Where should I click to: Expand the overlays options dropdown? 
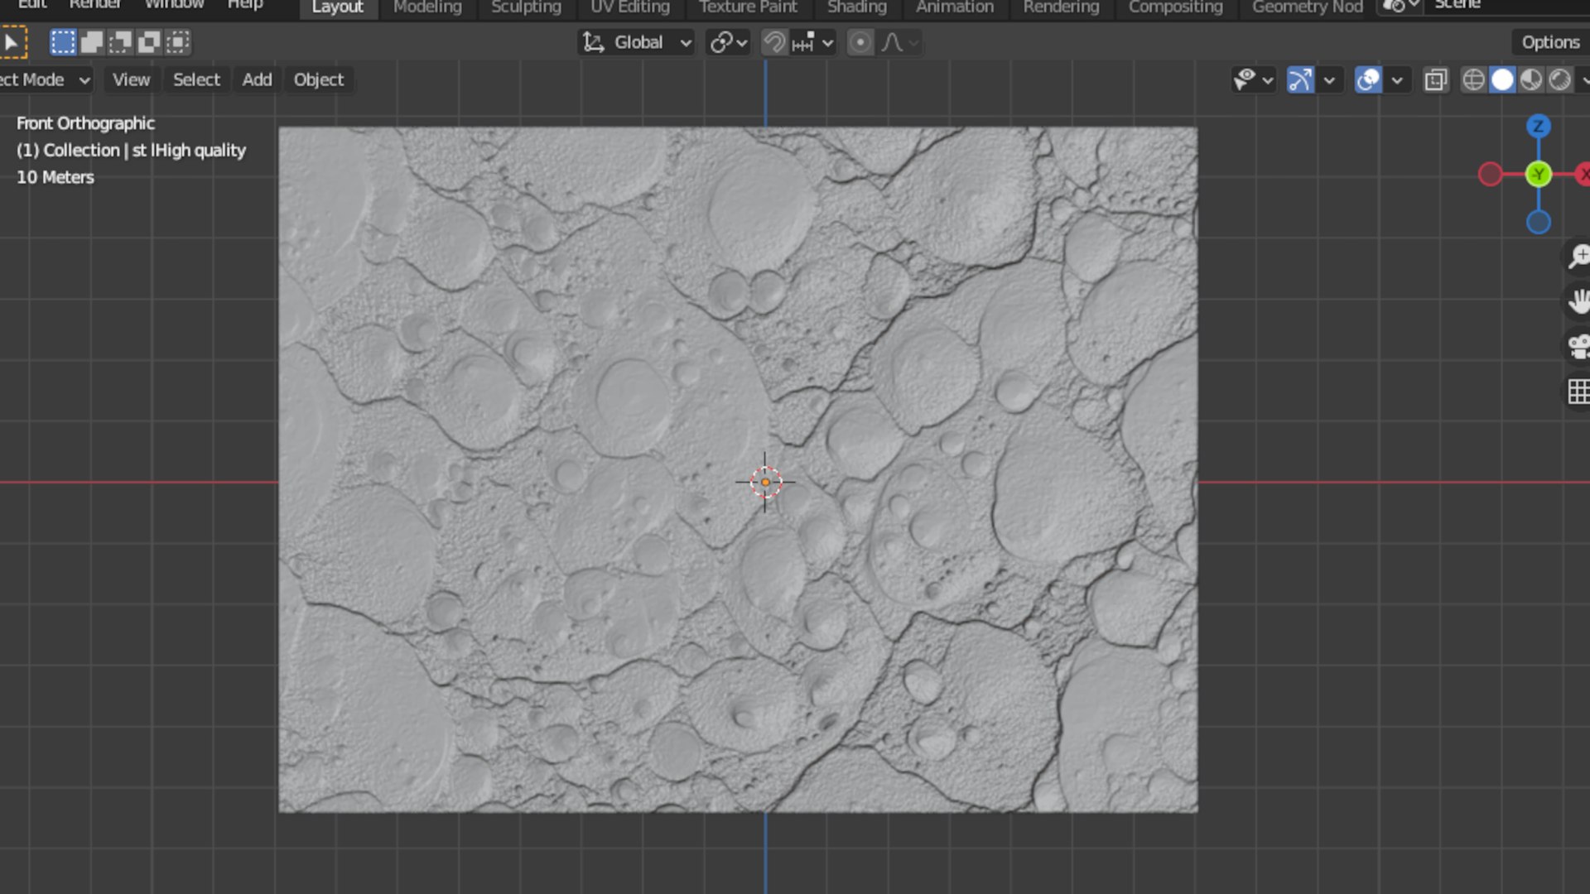coord(1397,80)
